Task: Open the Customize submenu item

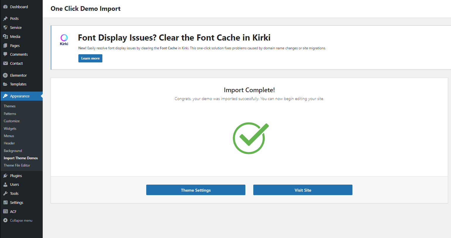Action: [x=12, y=121]
